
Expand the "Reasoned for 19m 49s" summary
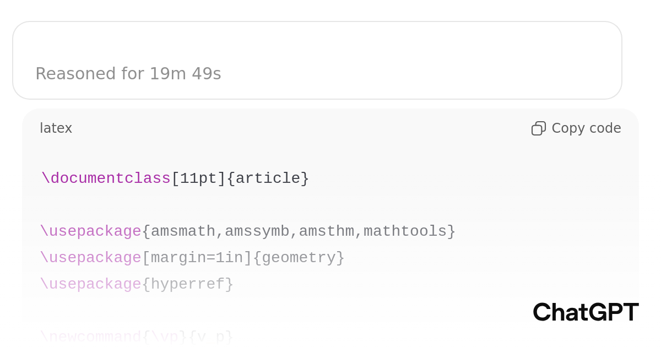tap(128, 74)
